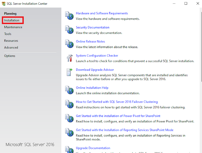Screen dimensions: 202x153
Task: Click the description under the Reporting Services SharePoint Mode link
Action: tap(131, 138)
